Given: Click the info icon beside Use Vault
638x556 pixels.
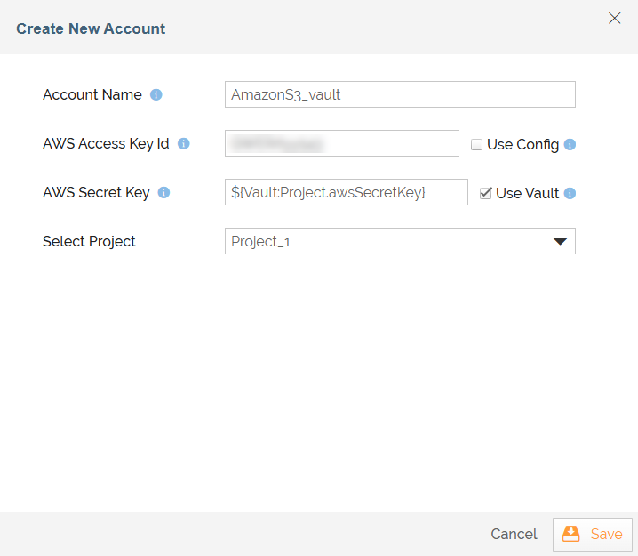Looking at the screenshot, I should 570,193.
